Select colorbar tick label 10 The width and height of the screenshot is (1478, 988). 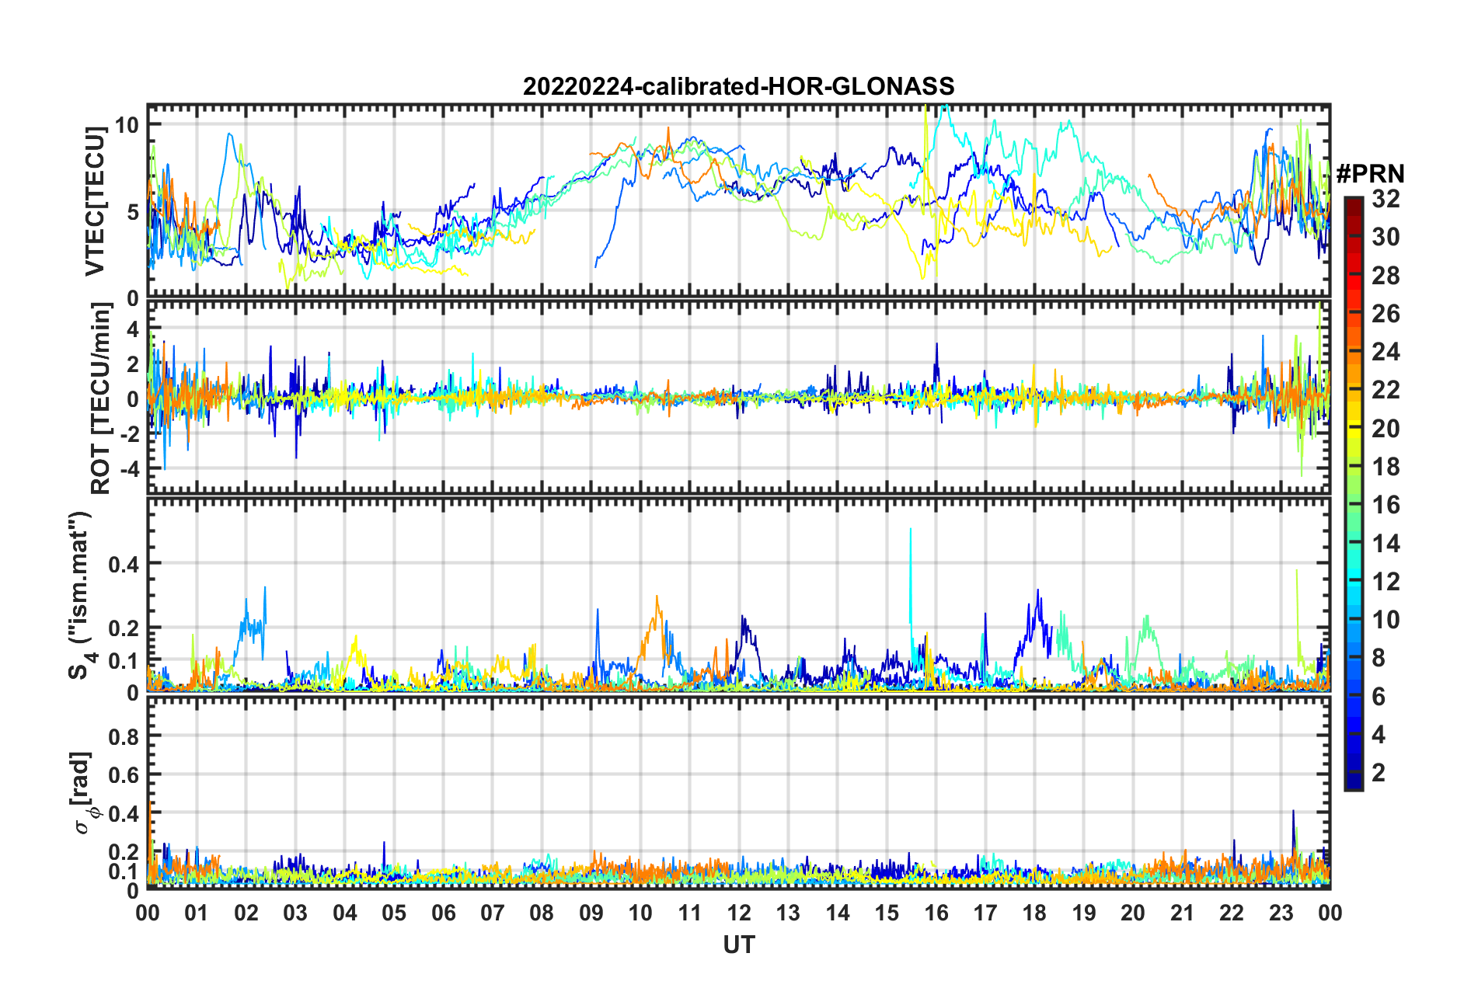1386,620
